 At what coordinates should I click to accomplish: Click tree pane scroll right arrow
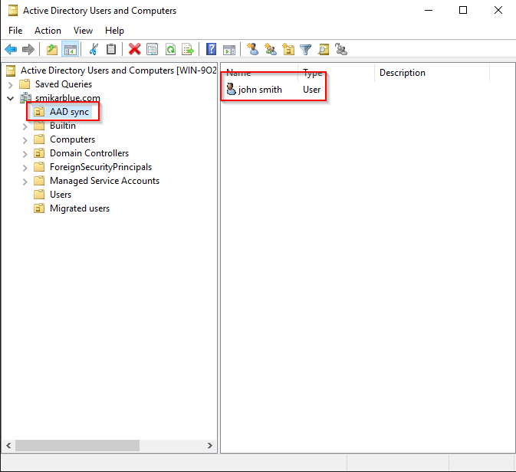tap(210, 445)
